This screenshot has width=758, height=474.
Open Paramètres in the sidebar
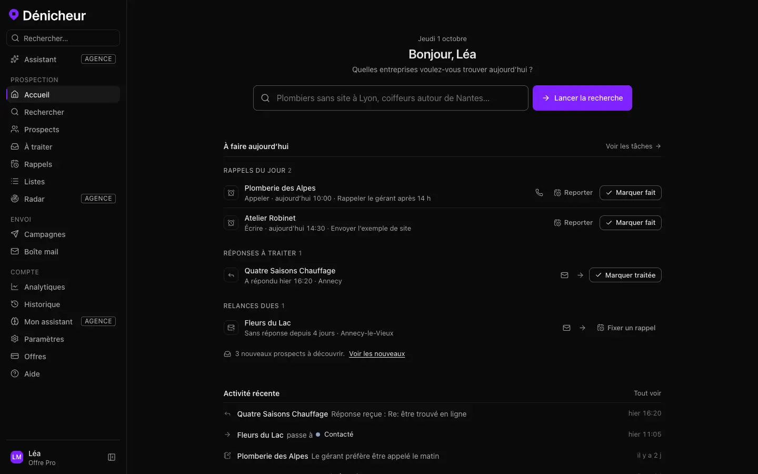[63, 339]
